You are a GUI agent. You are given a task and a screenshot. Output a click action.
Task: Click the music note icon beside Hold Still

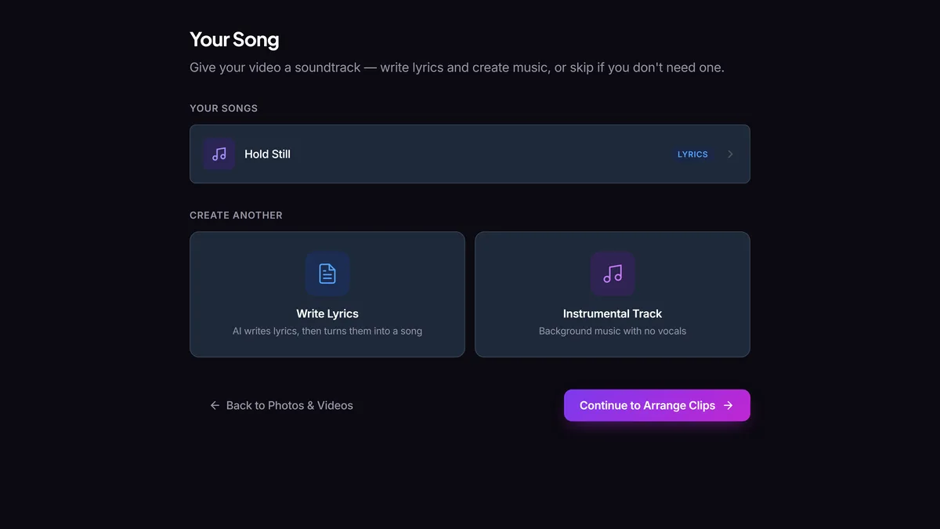[x=219, y=154]
